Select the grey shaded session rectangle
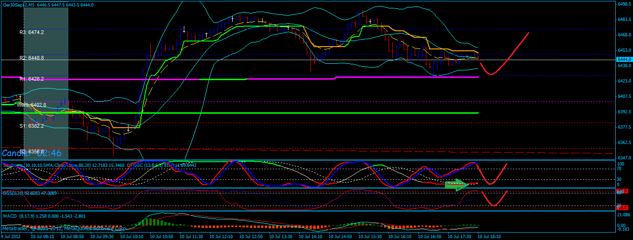Viewport: 633px width, 240px height. pos(46,84)
